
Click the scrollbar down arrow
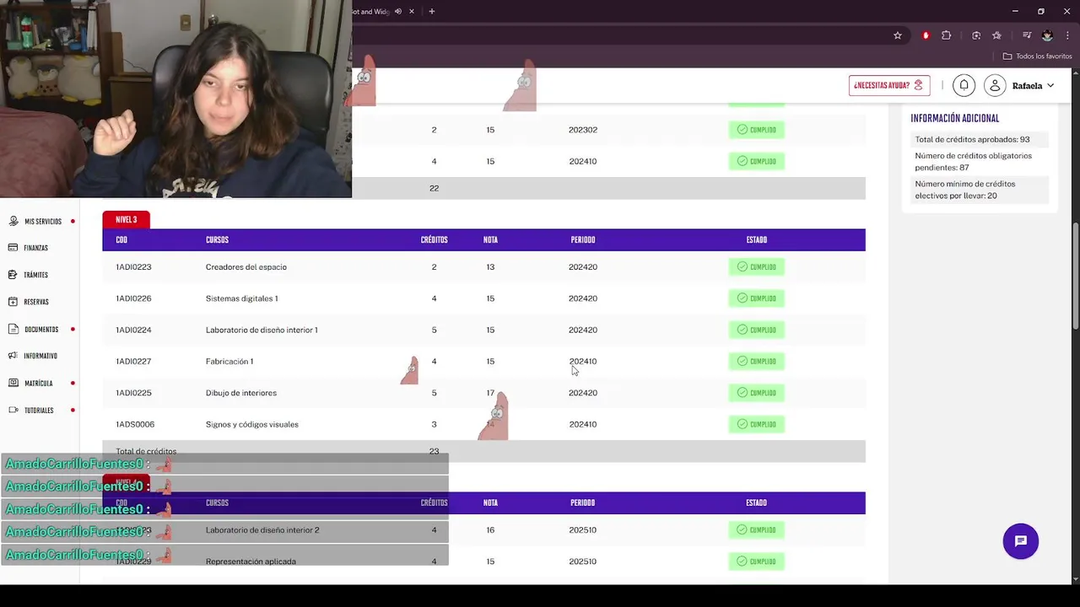coord(1076,580)
